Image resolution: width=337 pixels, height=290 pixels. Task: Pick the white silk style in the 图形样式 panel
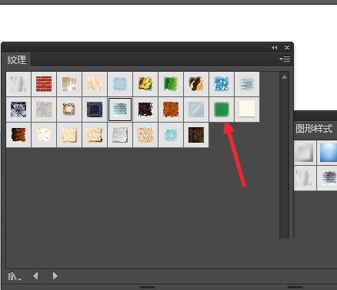pos(305,178)
